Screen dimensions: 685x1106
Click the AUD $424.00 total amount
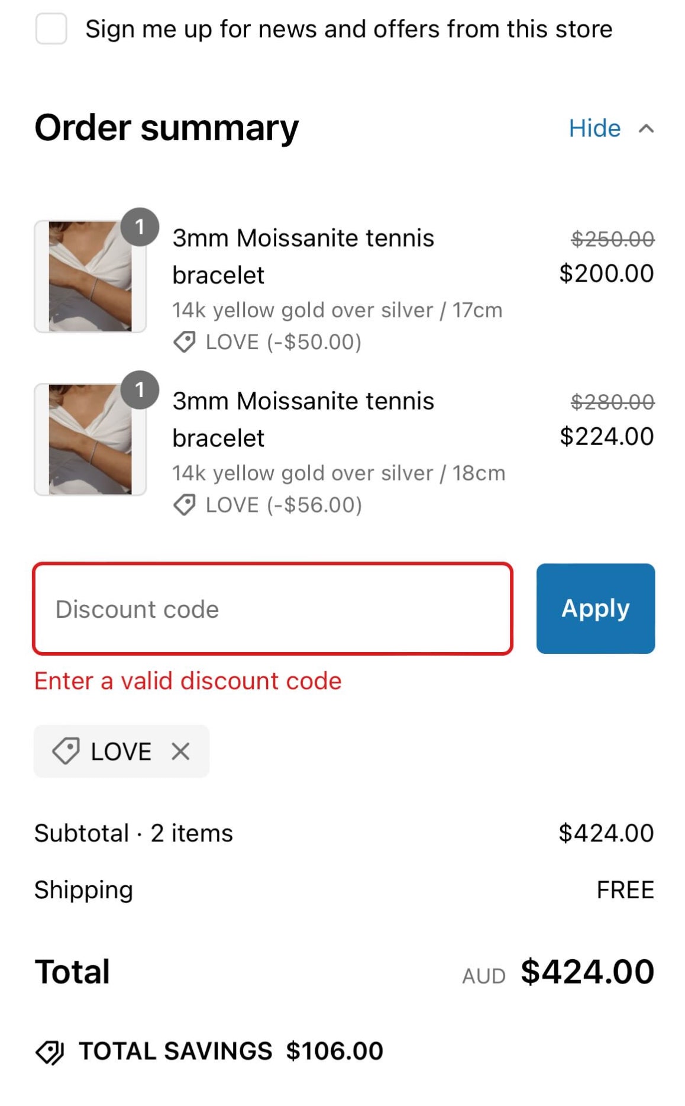[x=587, y=972]
